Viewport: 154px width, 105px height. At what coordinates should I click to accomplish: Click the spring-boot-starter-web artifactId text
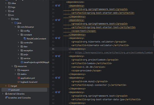pyautogui.click(x=102, y=13)
